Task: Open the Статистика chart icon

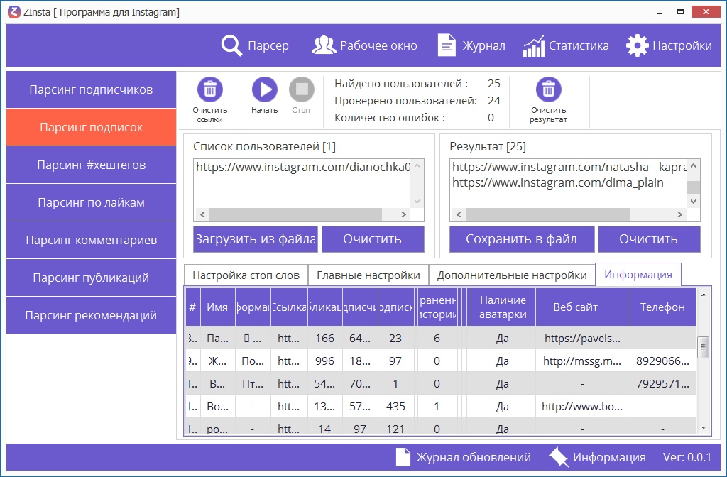Action: (x=534, y=45)
